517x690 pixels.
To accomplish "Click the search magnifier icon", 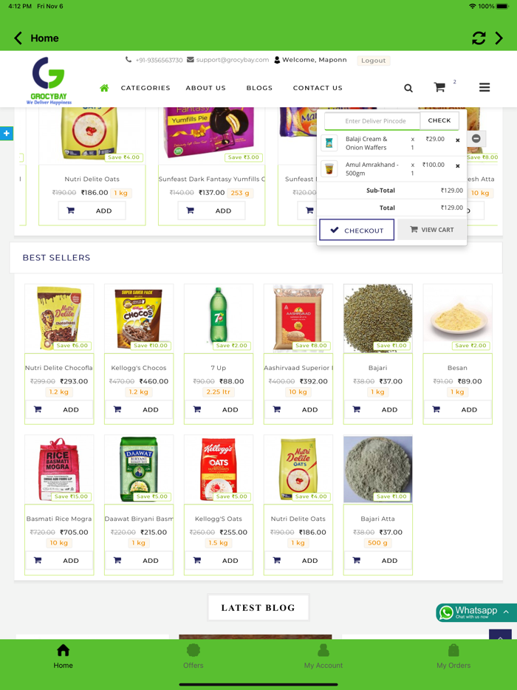I will click(408, 88).
